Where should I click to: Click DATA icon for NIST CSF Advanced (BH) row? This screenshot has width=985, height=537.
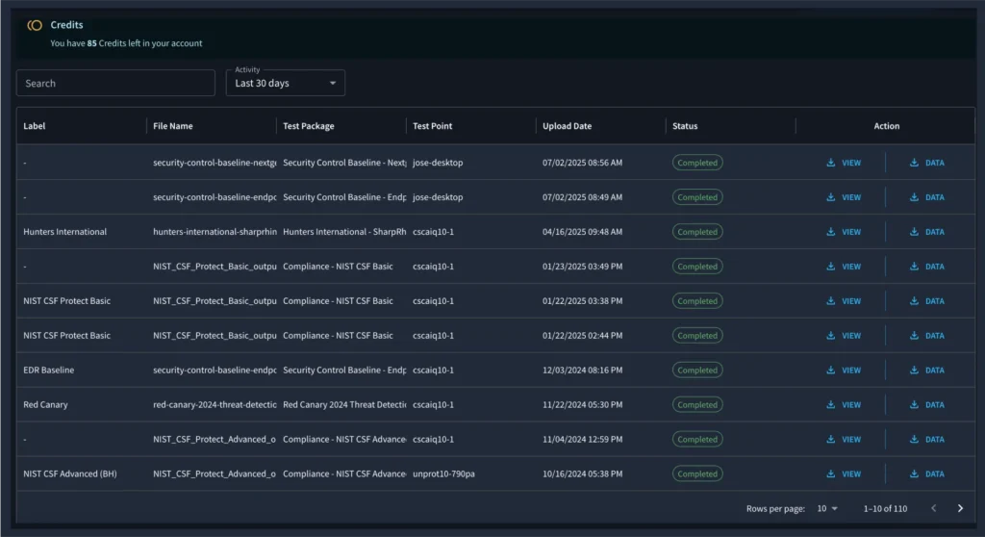914,474
